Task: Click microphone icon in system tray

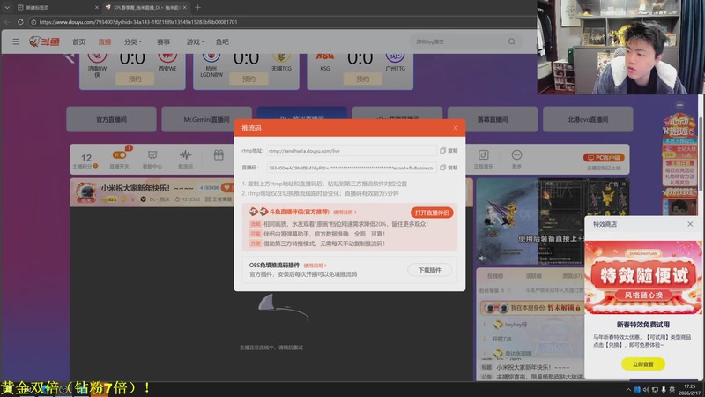Action: (664, 390)
